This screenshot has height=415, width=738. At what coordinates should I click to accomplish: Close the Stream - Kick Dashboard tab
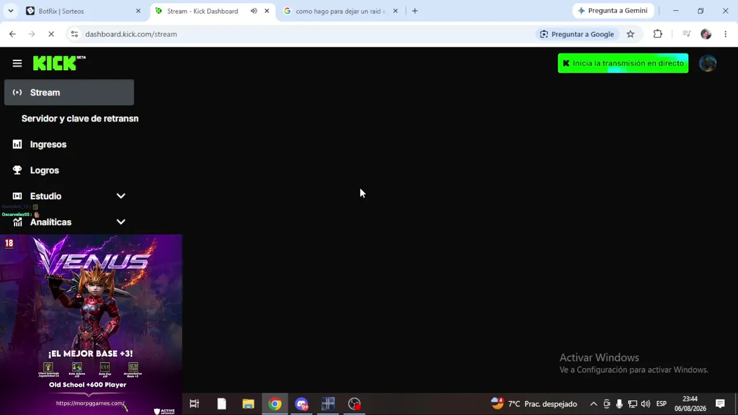click(266, 11)
